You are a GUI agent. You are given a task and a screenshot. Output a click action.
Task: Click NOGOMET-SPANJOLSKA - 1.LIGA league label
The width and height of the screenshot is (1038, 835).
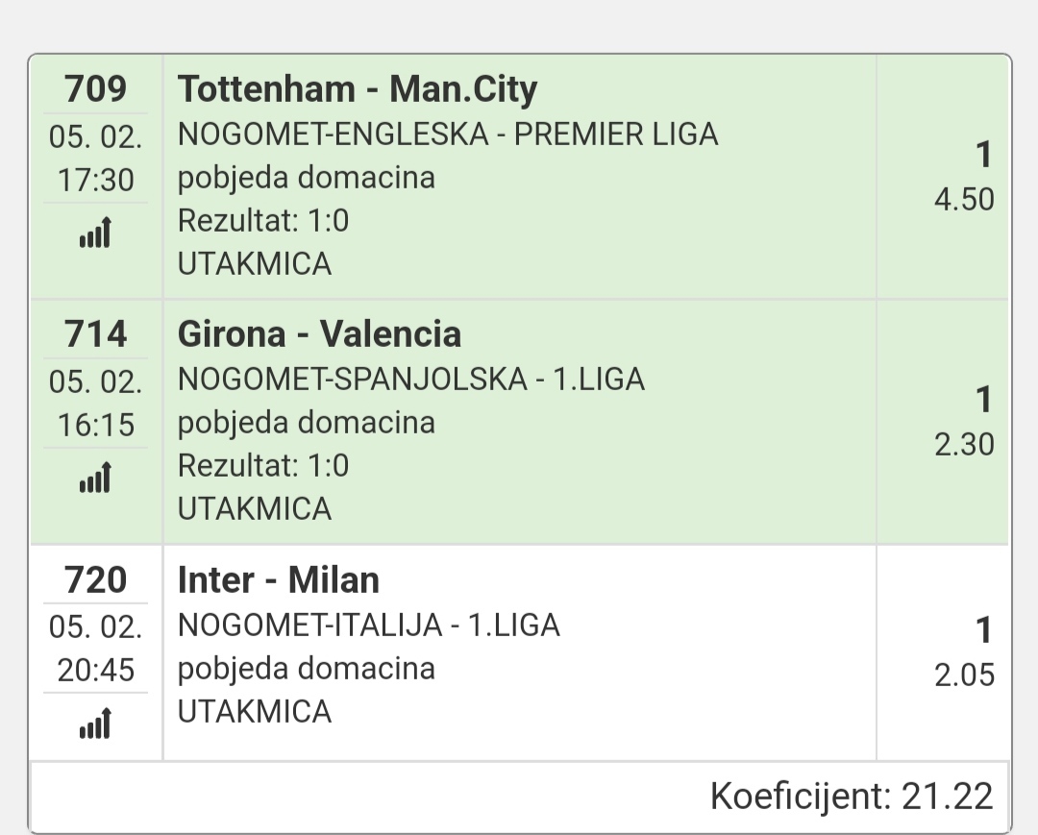(411, 380)
